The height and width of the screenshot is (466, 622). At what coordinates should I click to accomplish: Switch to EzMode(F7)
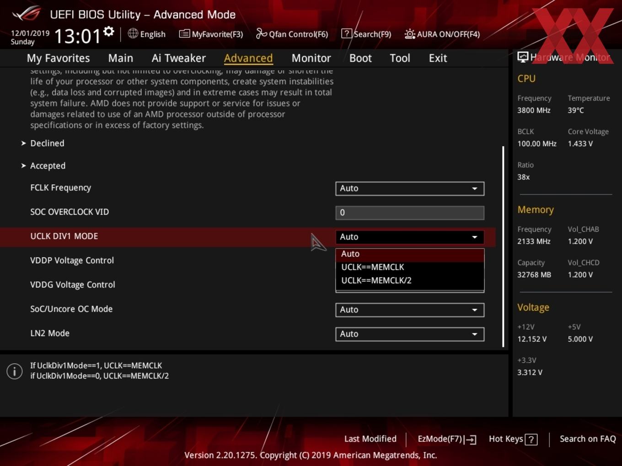tap(447, 439)
